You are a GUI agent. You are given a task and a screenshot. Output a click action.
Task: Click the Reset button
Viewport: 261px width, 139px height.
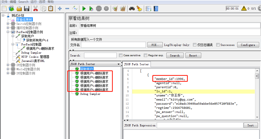point(193,55)
